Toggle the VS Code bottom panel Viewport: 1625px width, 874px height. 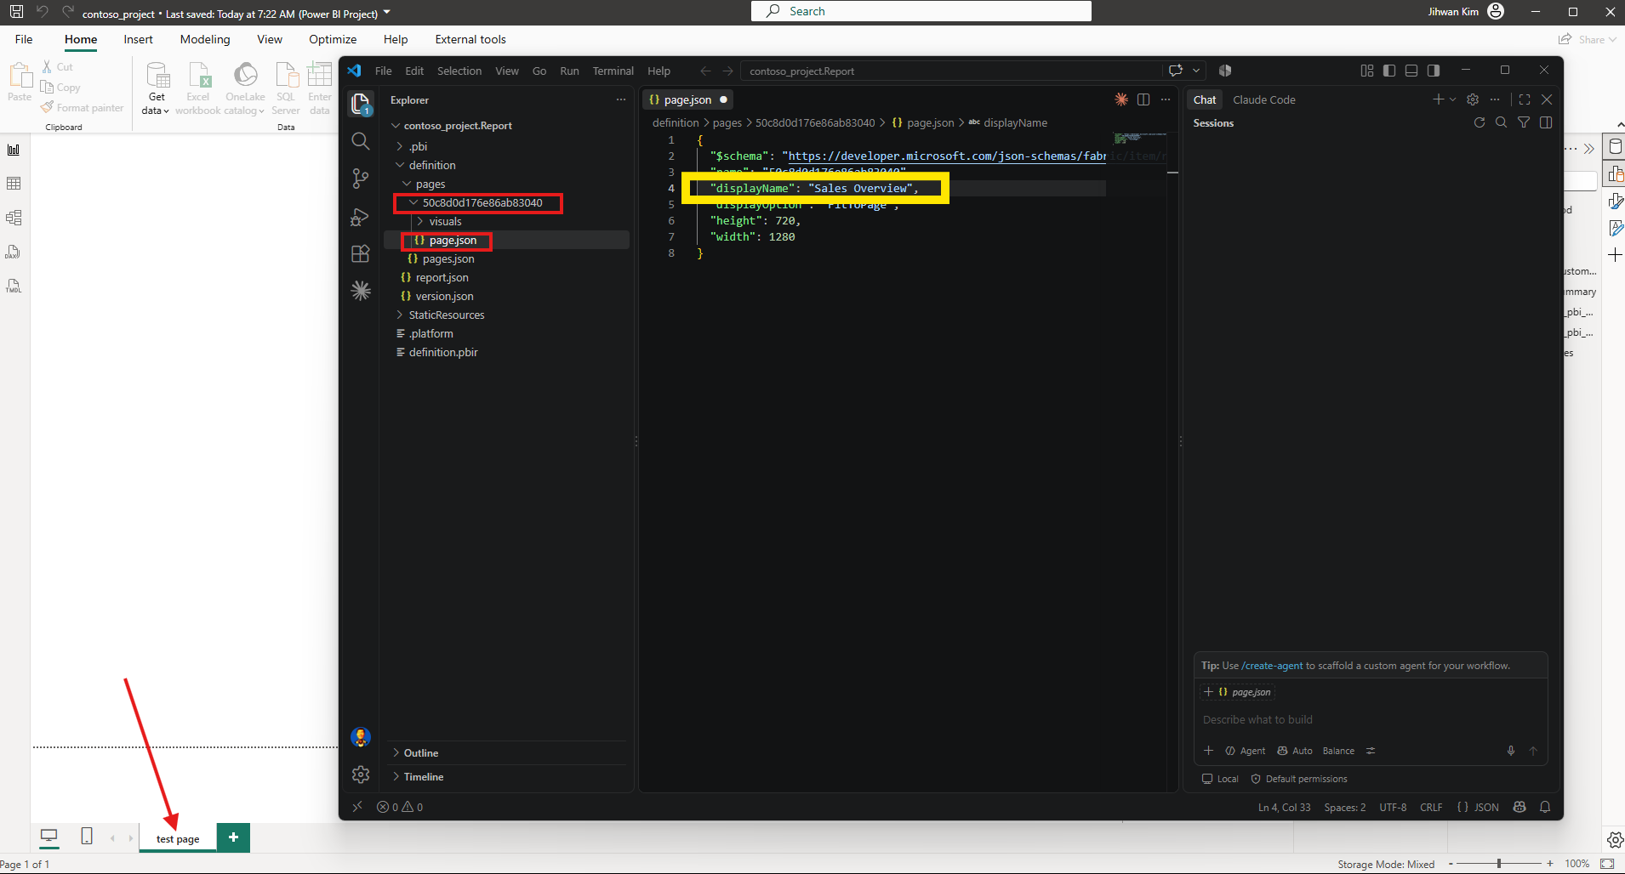pos(1411,71)
